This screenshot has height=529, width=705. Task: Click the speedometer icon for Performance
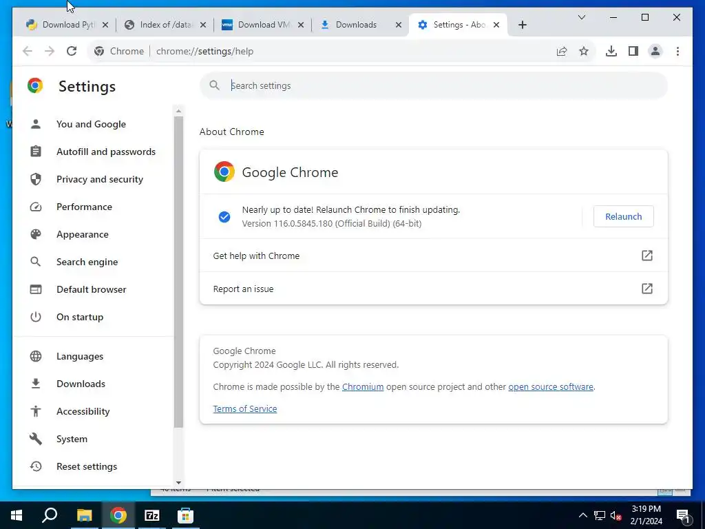coord(36,207)
